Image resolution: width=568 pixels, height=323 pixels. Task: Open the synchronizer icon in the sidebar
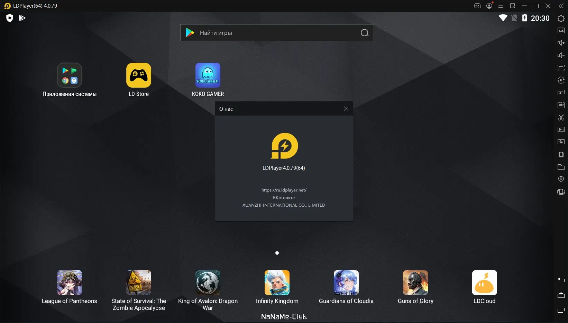tap(561, 142)
